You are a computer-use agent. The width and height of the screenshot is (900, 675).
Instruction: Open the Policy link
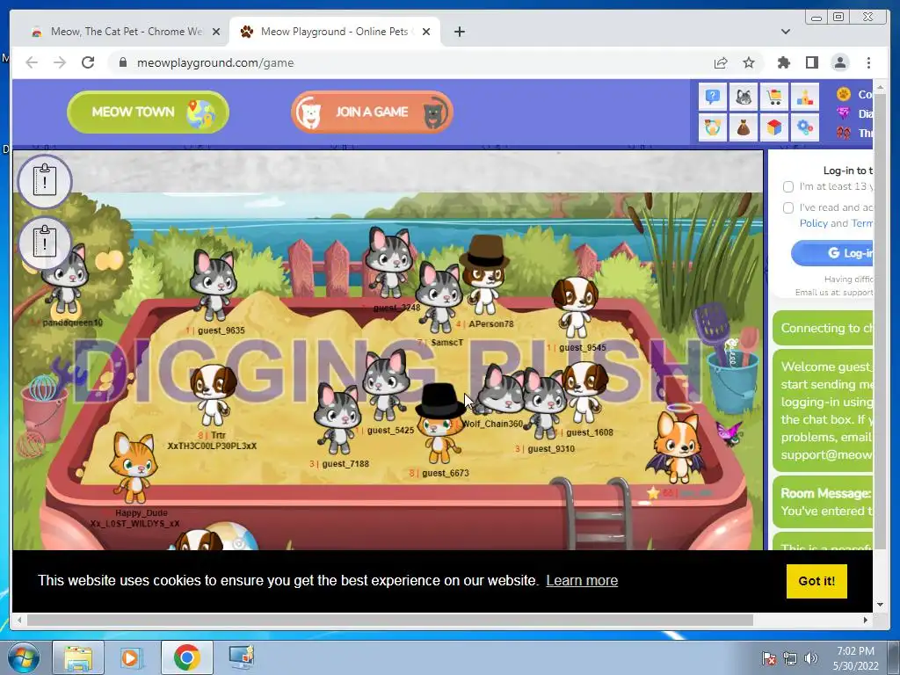(813, 223)
